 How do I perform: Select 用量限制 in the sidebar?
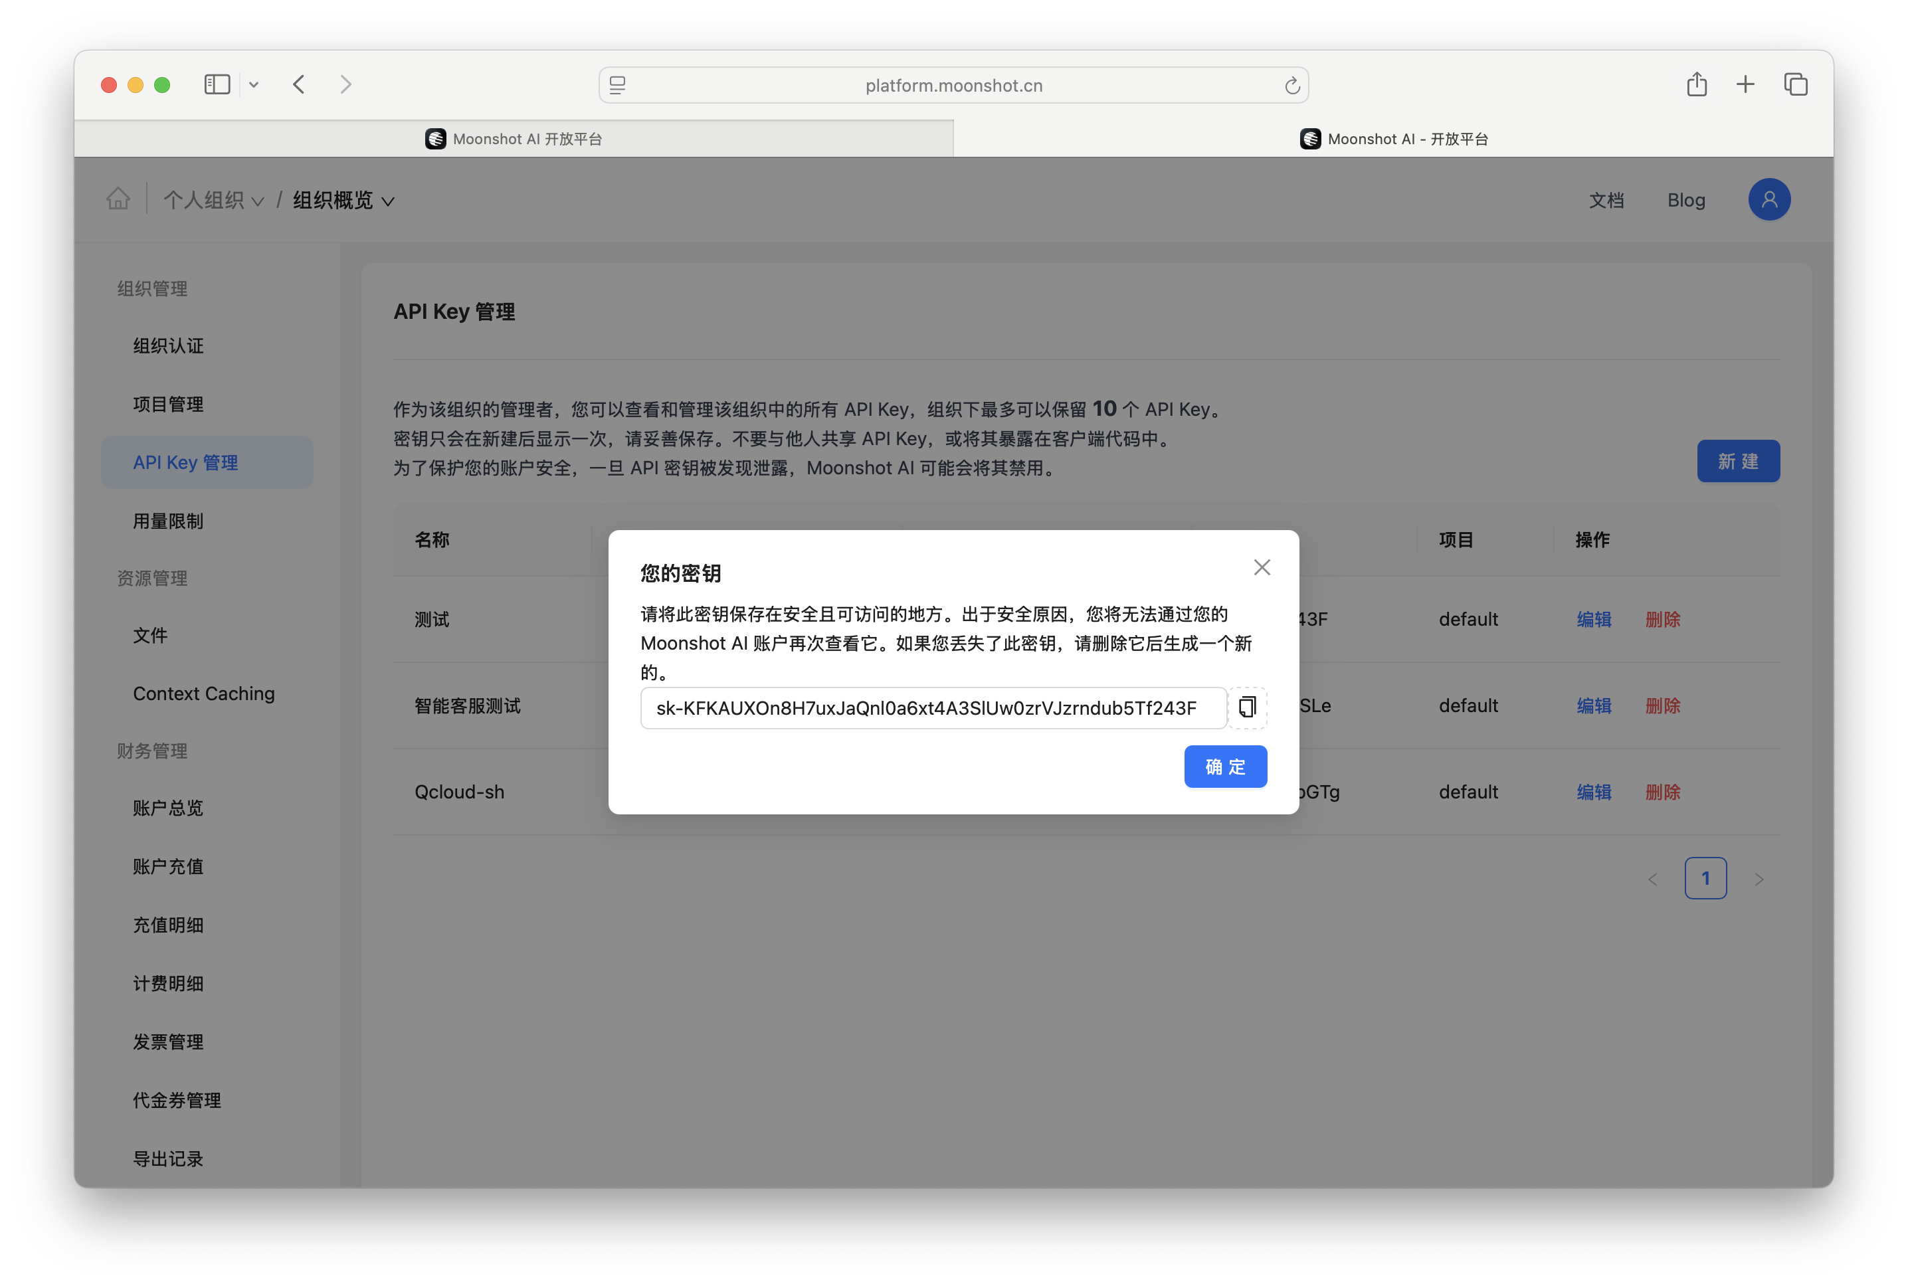(x=168, y=521)
